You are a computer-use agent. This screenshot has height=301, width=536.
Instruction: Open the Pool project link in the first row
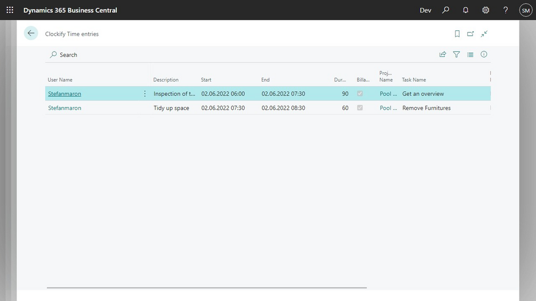pos(388,94)
